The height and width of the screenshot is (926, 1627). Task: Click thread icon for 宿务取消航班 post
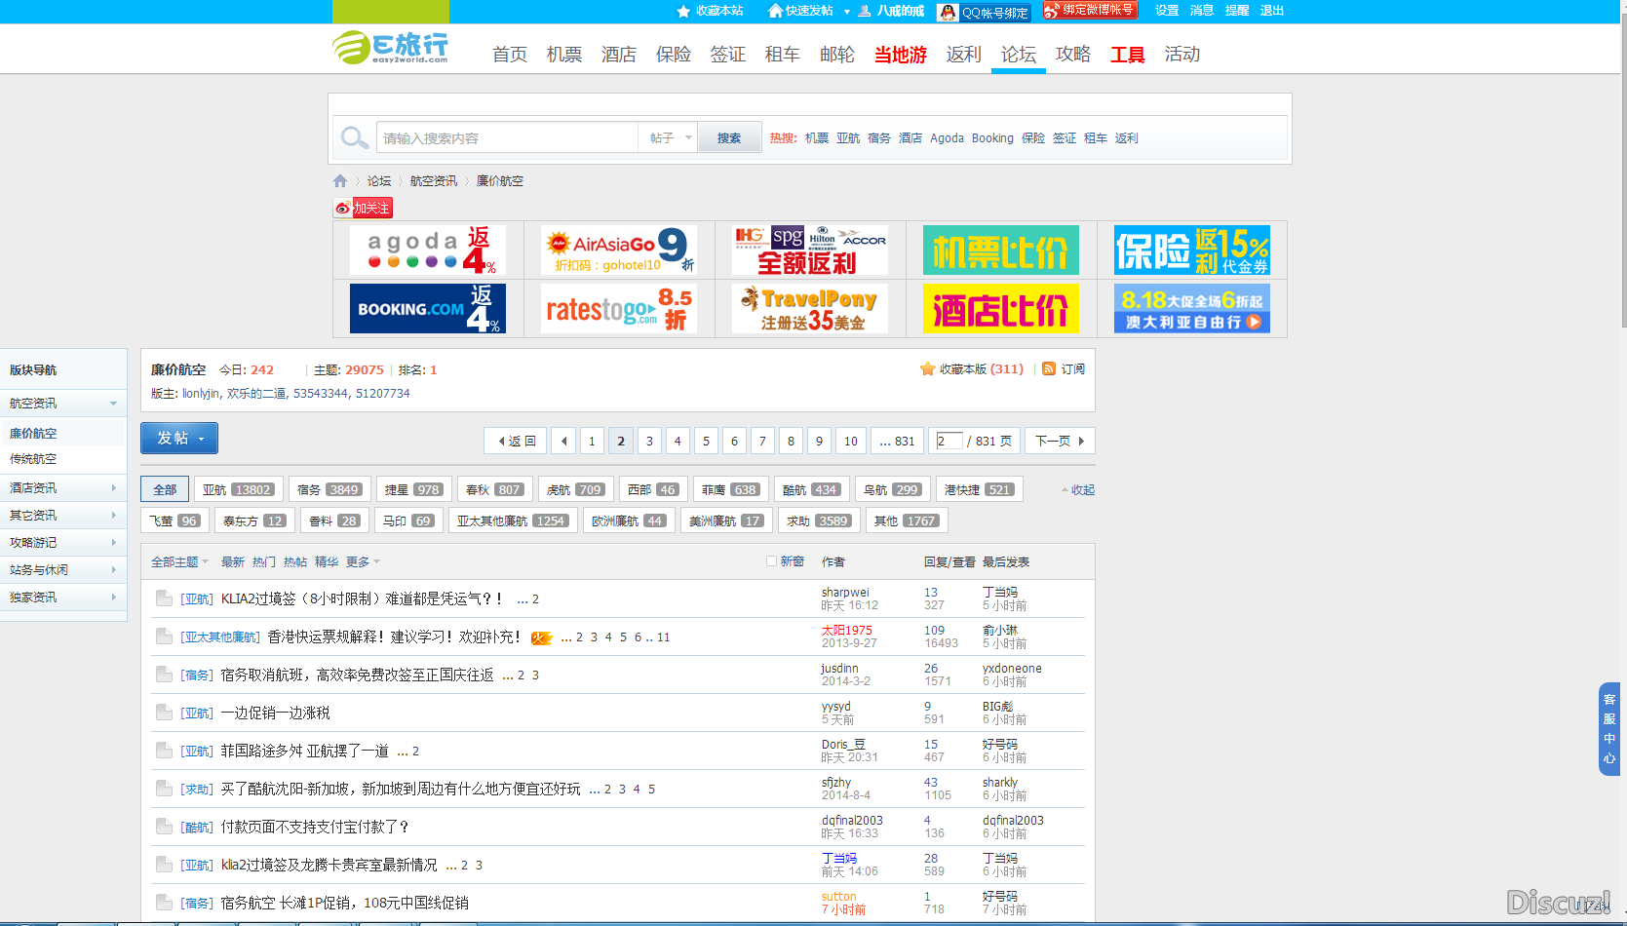point(164,674)
